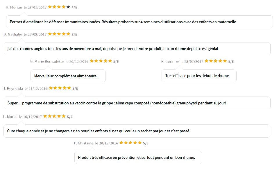Click the last star in R. Corinne's rating
Screen dimensions: 279x171
coord(225,61)
